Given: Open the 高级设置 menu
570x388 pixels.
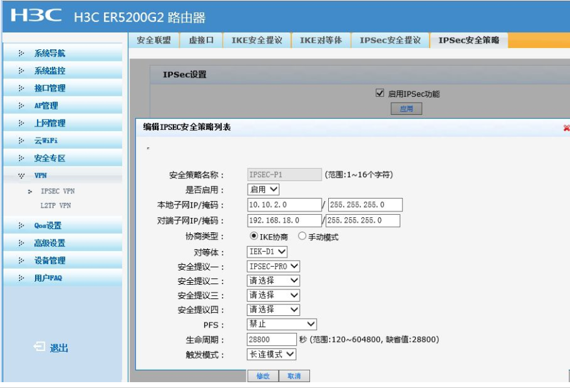Looking at the screenshot, I should 62,243.
